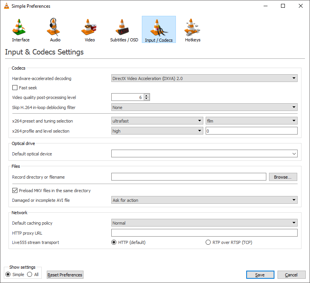This screenshot has width=310, height=283.
Task: Select RTP over RTSP (TCP) transport
Action: pyautogui.click(x=208, y=242)
